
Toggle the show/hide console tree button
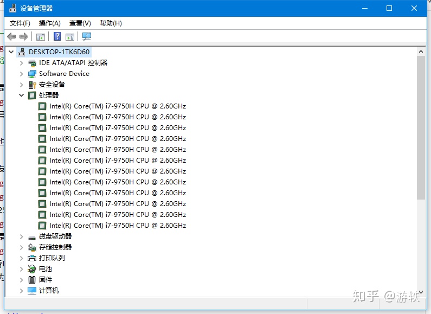pyautogui.click(x=41, y=36)
